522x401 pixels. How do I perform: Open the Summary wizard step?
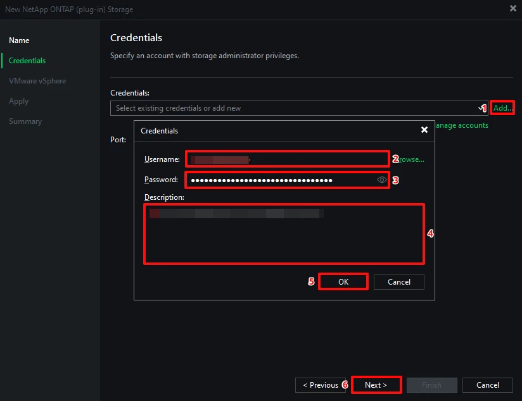[x=25, y=121]
